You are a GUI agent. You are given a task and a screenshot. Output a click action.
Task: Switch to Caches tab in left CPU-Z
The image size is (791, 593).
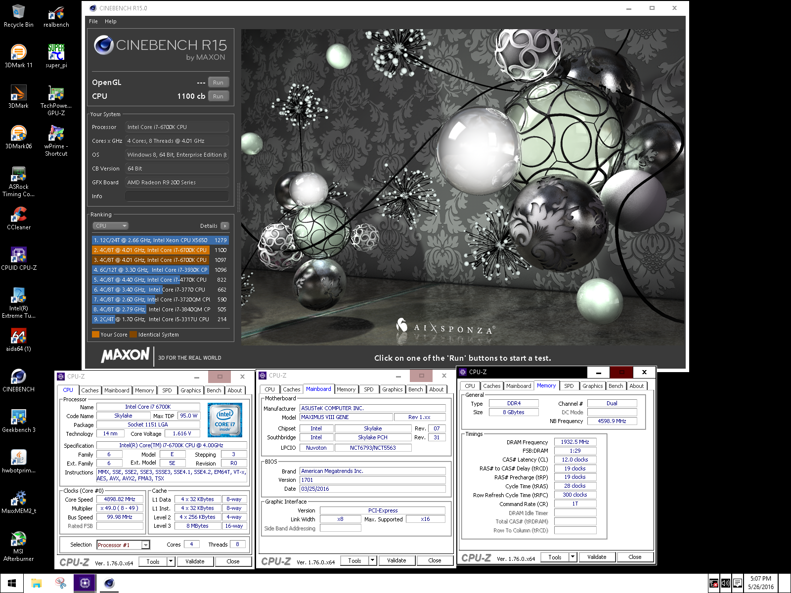pos(90,390)
